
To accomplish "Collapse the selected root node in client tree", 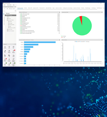I will coord(6,15).
